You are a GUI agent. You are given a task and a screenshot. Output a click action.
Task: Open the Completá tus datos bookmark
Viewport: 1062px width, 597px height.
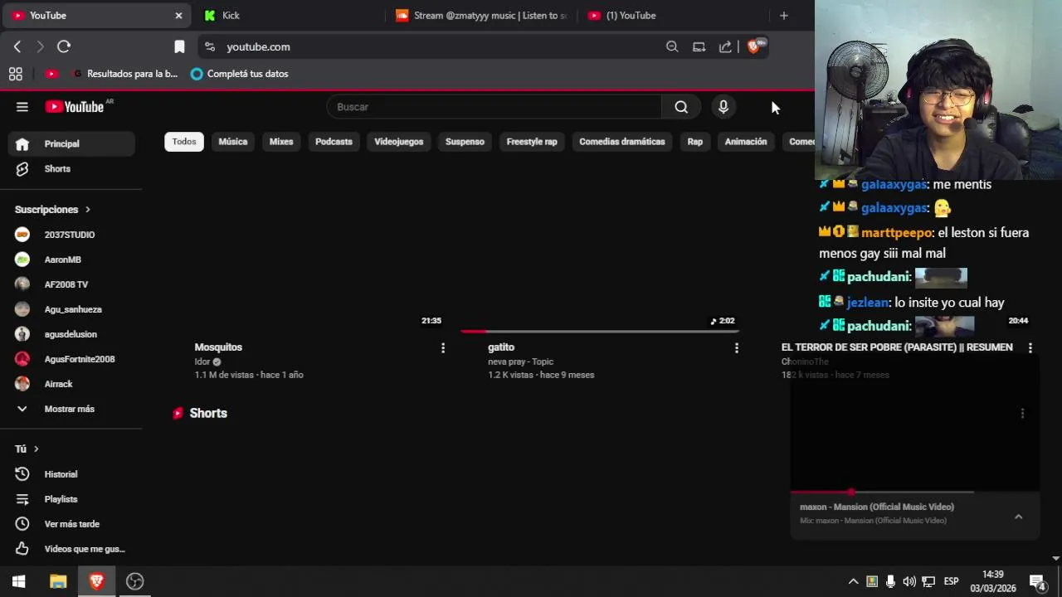click(x=240, y=74)
